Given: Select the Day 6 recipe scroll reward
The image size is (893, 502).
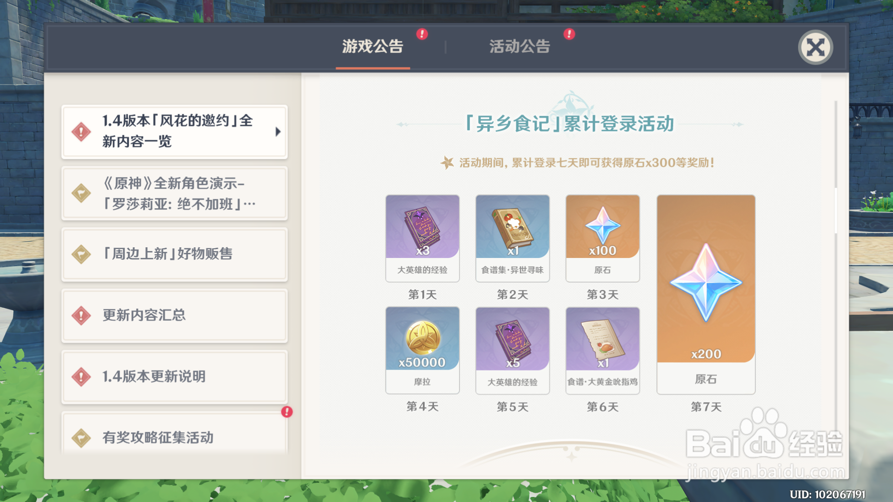Looking at the screenshot, I should click(x=603, y=350).
